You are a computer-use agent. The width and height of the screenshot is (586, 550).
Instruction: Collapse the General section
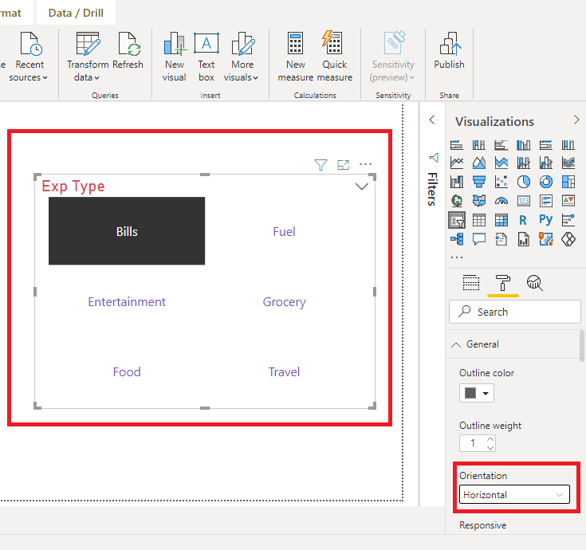pyautogui.click(x=456, y=344)
